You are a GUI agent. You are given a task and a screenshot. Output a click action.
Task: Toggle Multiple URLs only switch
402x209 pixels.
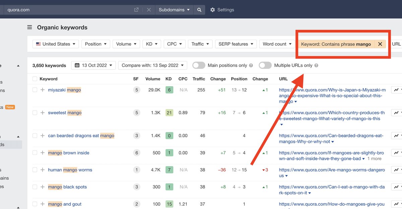[x=265, y=65]
